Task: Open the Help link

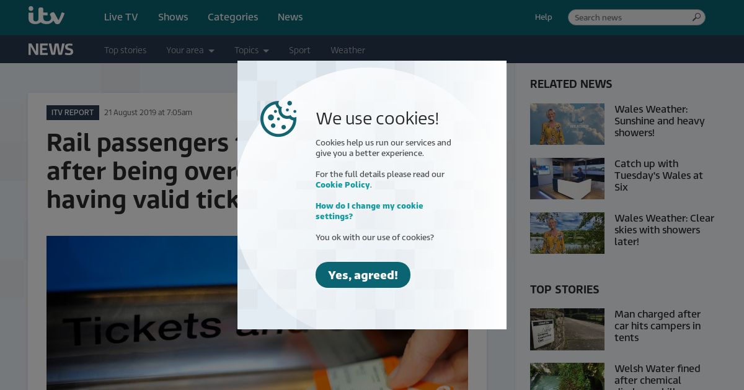Action: 544,17
